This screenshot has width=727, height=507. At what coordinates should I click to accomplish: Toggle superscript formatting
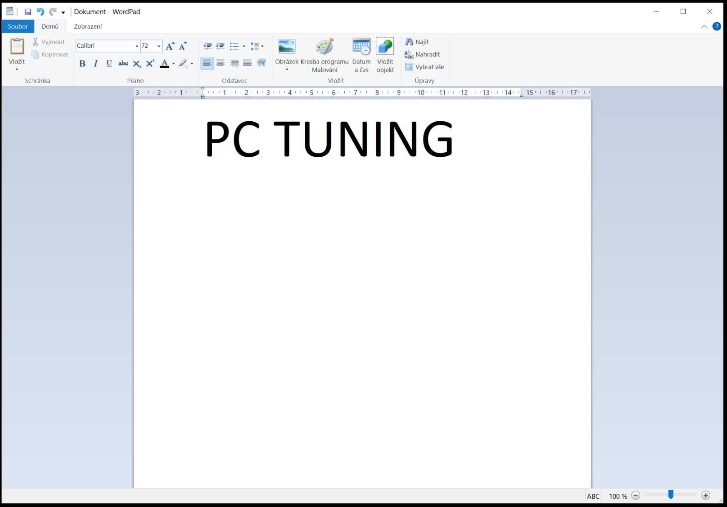coord(150,64)
